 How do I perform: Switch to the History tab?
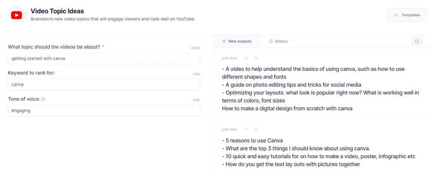pos(278,41)
